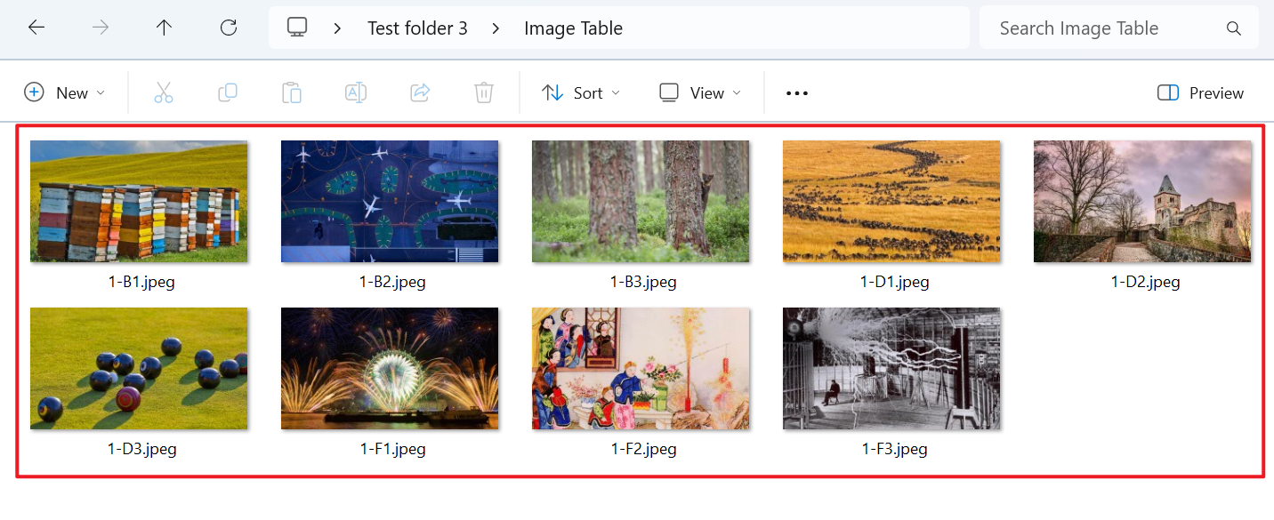Click the Delete trash icon
Screen dimensions: 1274x520
[483, 92]
